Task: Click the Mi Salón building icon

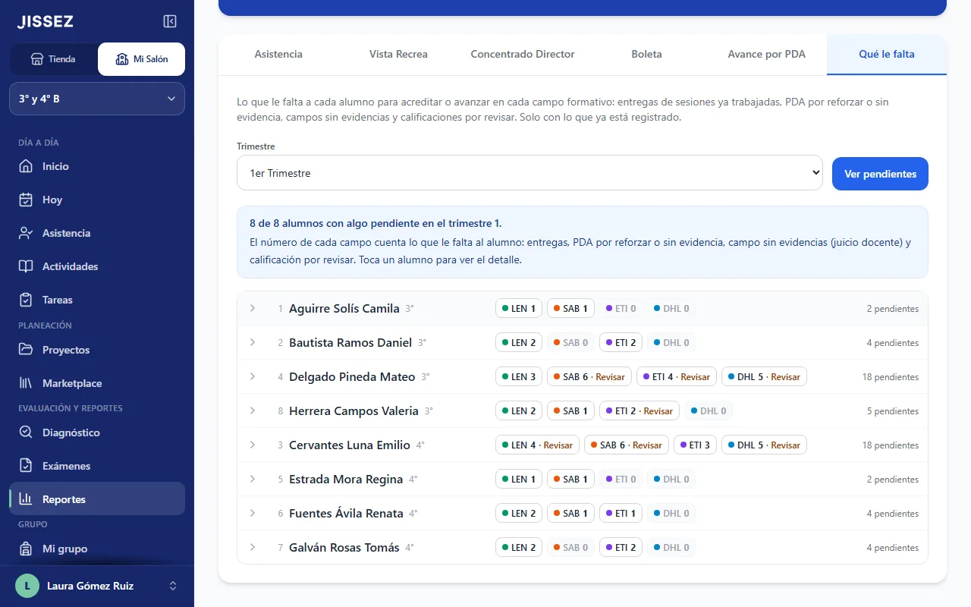Action: coord(121,59)
